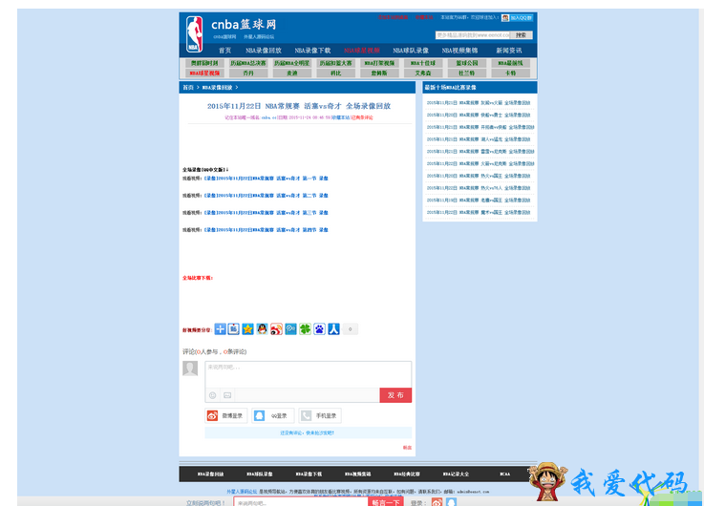Share to Tencent Weibo teal icon
Image resolution: width=704 pixels, height=506 pixels.
(291, 328)
